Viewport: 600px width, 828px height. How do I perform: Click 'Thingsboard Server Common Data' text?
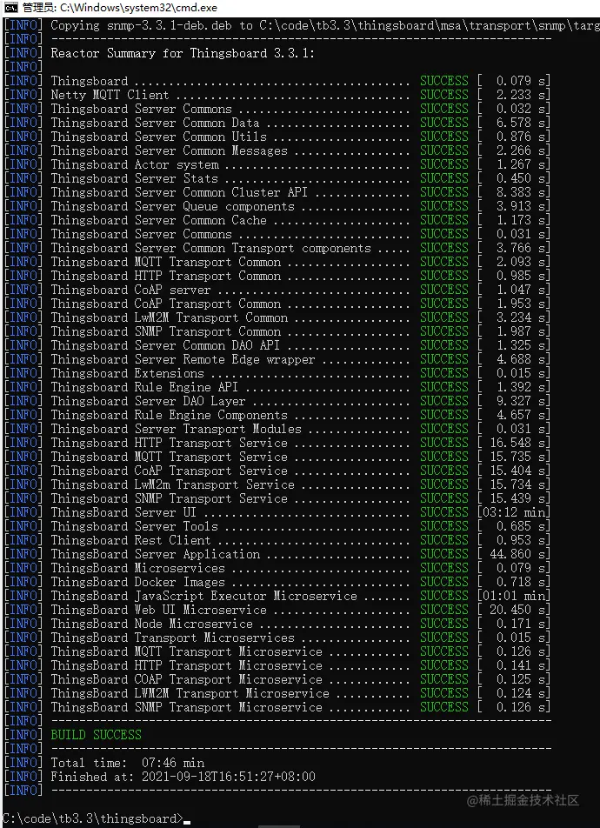pyautogui.click(x=155, y=123)
